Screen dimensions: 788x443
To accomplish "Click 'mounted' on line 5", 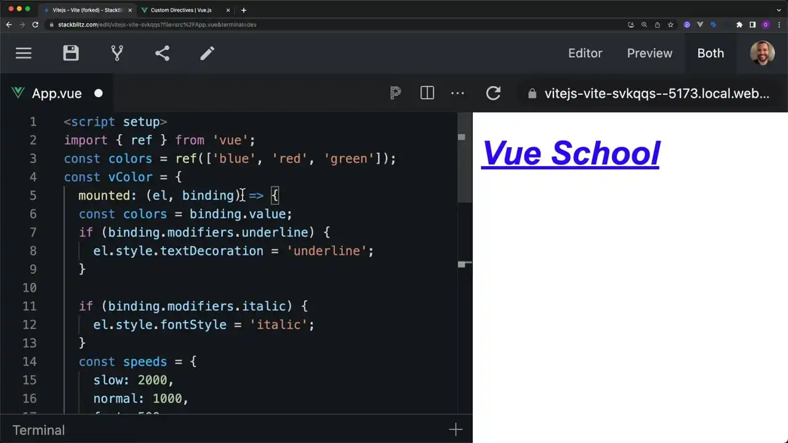I will click(x=104, y=195).
